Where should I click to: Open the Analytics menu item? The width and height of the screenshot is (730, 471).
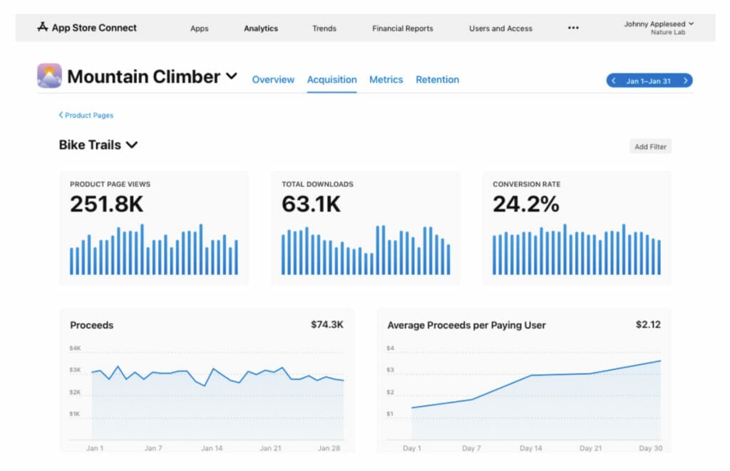[261, 29]
